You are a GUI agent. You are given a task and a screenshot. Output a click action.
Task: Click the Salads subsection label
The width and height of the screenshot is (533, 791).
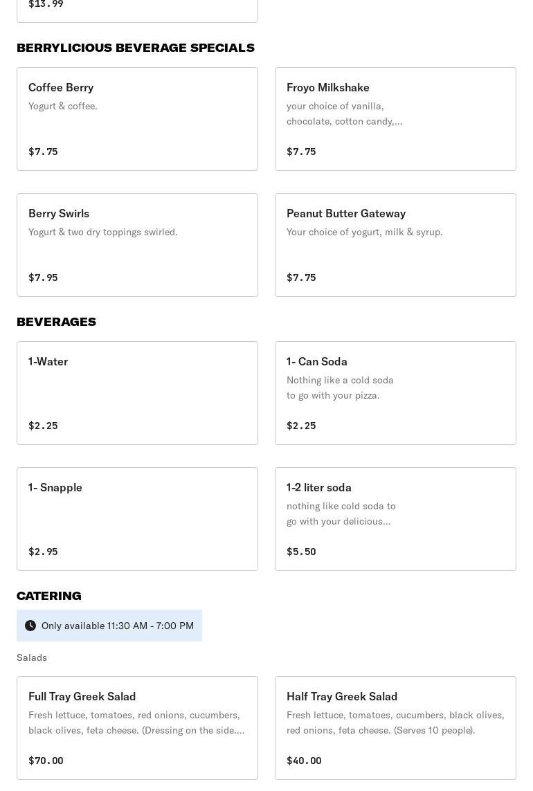pyautogui.click(x=32, y=657)
